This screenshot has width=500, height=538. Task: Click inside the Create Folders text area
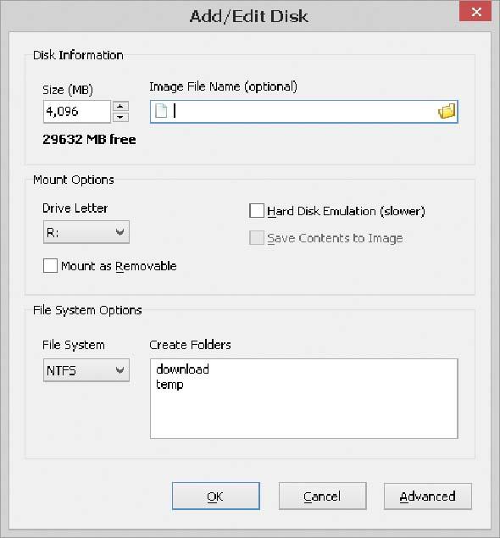[303, 399]
